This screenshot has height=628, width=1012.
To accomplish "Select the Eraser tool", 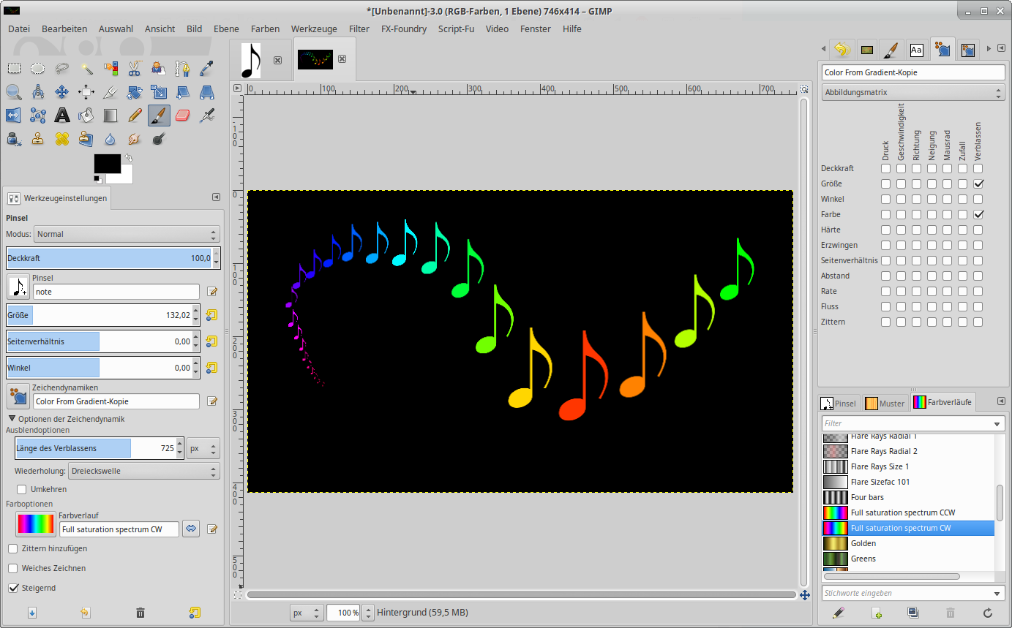I will (183, 115).
